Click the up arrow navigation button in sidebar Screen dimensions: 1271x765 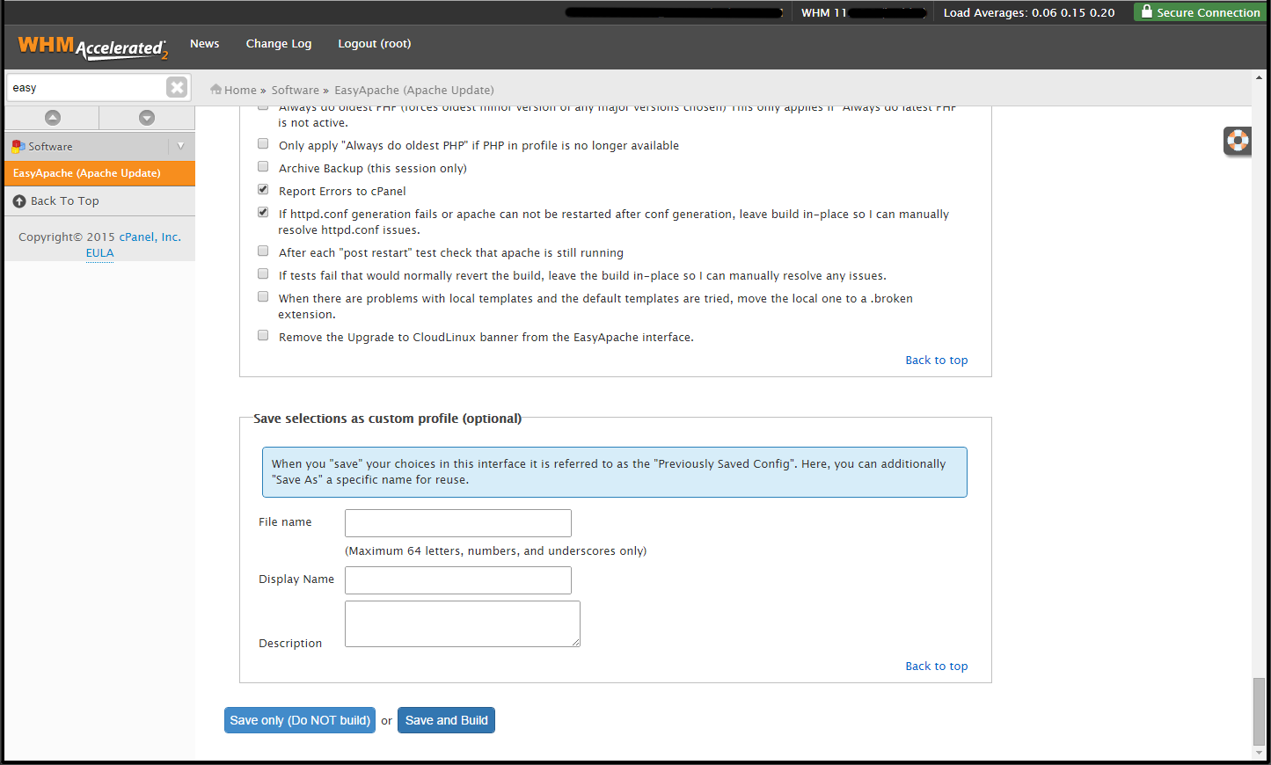pos(53,117)
